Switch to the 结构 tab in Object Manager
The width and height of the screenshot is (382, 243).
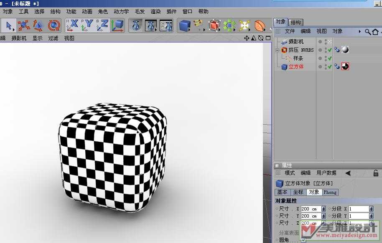[x=295, y=22]
